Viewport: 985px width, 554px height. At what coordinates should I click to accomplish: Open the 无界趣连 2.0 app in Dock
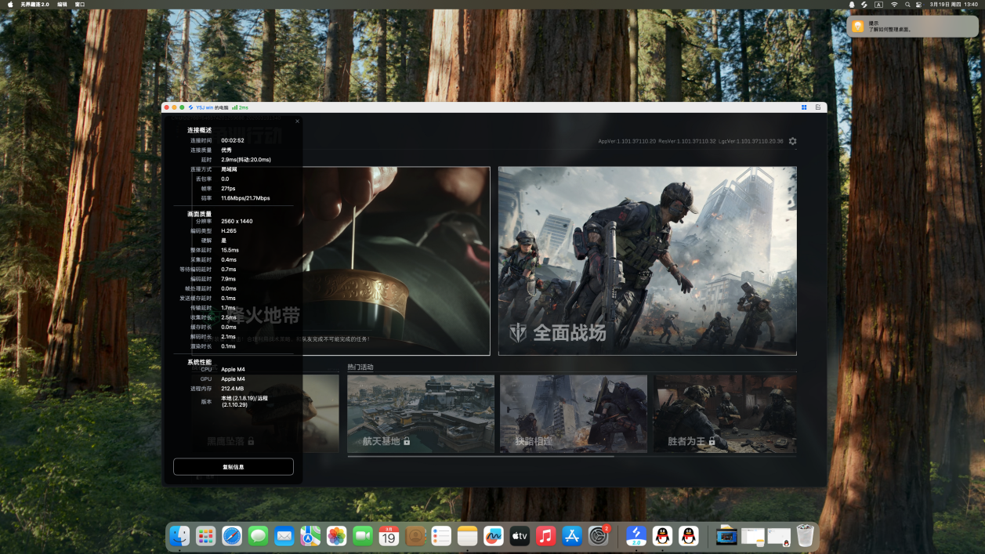click(x=636, y=536)
